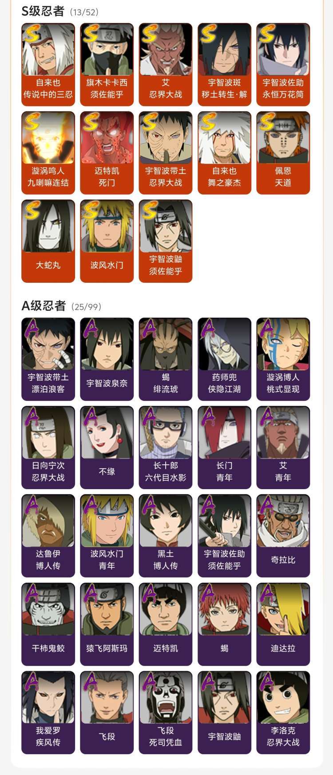The image size is (333, 775).
Task: Choose the 迪达拉 A-rank card
Action: tap(283, 624)
